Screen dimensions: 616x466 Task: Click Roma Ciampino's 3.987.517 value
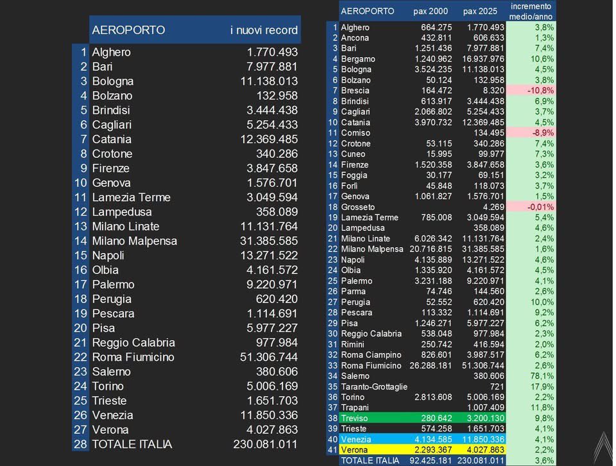pos(486,355)
